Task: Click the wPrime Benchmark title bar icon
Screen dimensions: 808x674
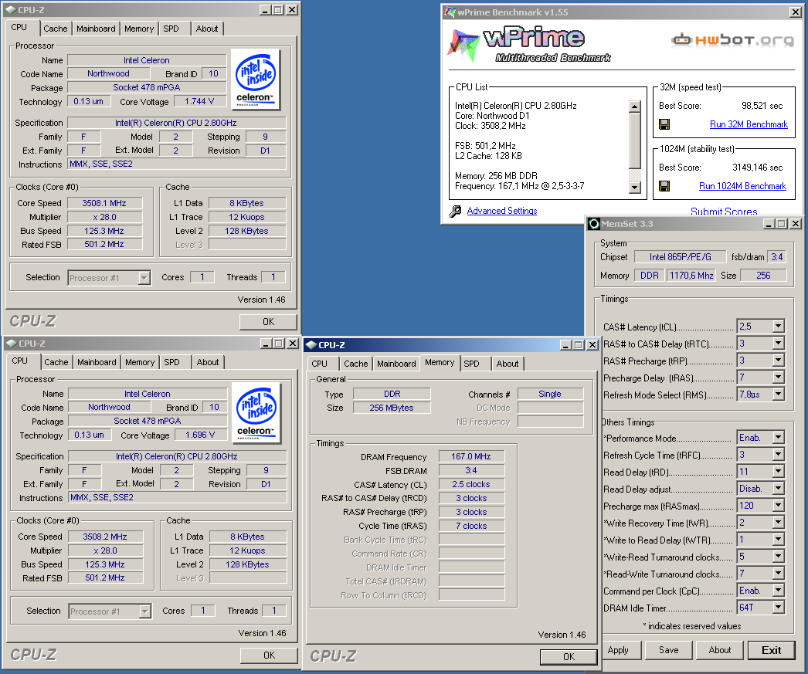Action: 450,12
